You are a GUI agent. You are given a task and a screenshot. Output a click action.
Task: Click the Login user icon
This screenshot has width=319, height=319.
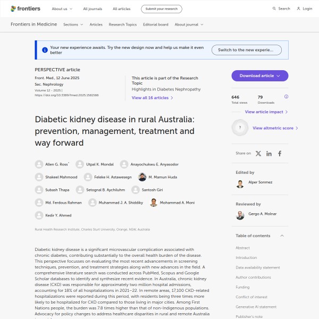point(298,9)
